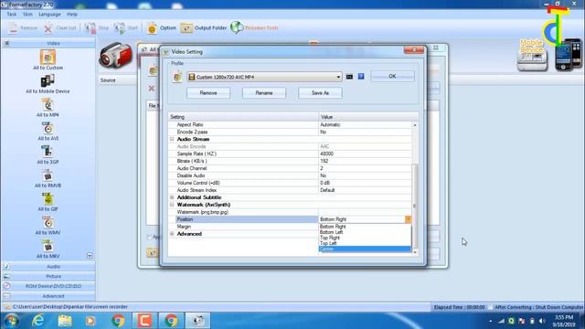Viewport: 585px width, 329px height.
Task: Click the Mobile Device banner icon
Action: pos(532,55)
